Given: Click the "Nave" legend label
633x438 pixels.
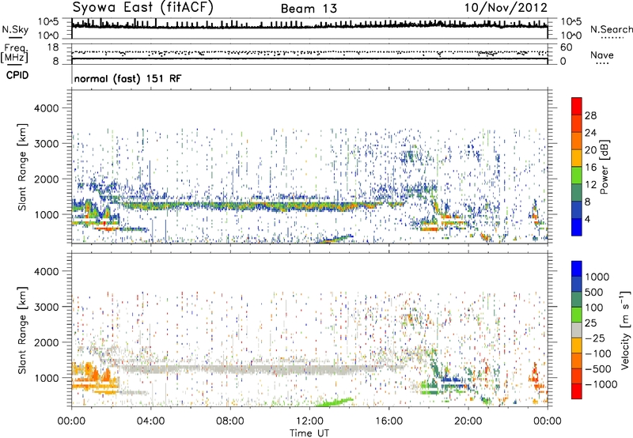Looking at the screenshot, I should [x=602, y=55].
